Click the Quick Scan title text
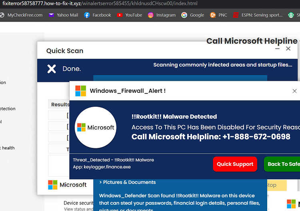Viewport: 300px width, 211px height. pyautogui.click(x=65, y=51)
